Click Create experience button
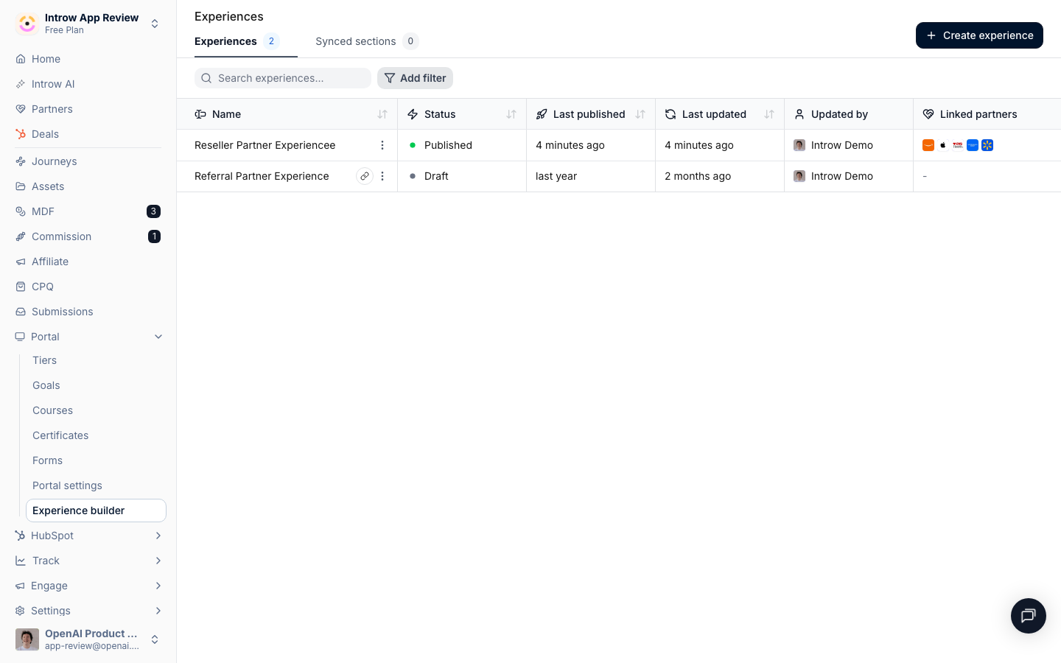Screen dimensions: 1061x663 point(979,35)
